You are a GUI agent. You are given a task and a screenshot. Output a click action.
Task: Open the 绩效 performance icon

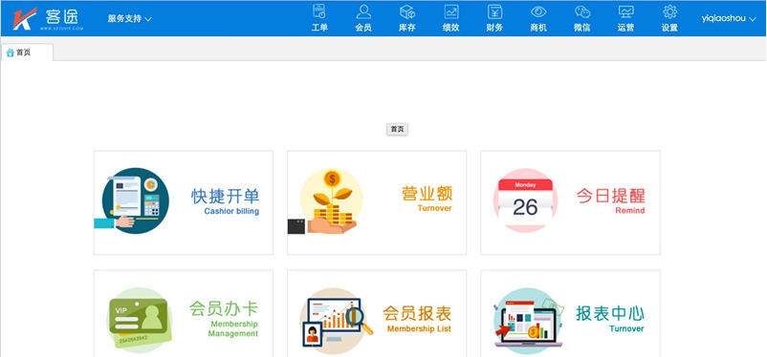click(451, 11)
